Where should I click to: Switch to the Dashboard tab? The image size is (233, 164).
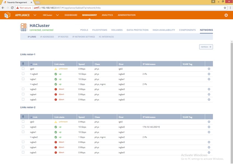click(71, 15)
